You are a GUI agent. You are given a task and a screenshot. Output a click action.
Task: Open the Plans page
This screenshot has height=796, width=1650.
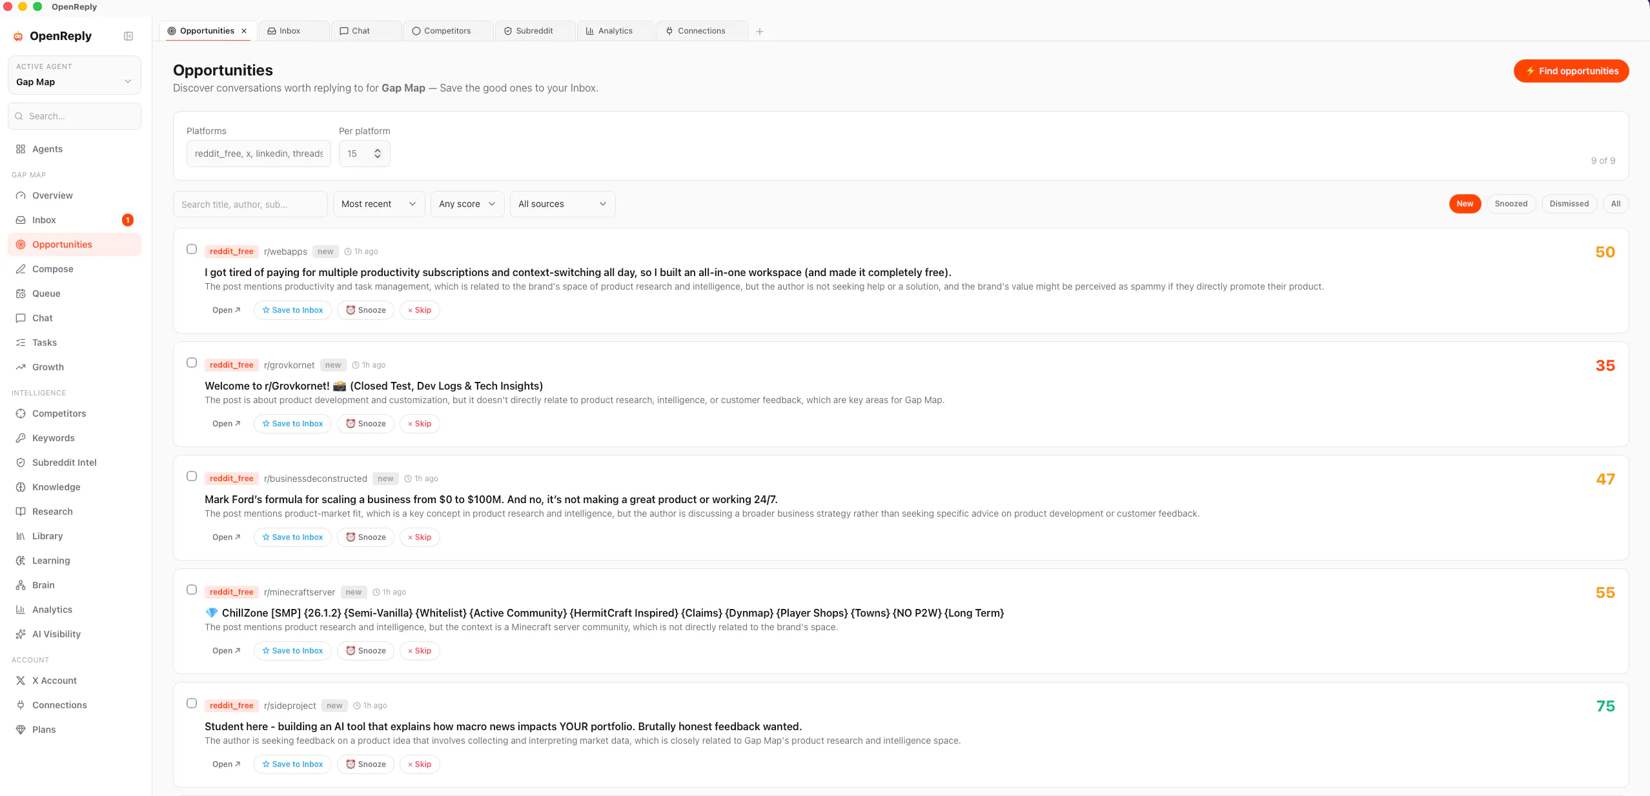point(74,730)
